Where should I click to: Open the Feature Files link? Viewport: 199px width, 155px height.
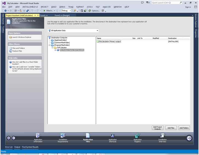pos(17,51)
